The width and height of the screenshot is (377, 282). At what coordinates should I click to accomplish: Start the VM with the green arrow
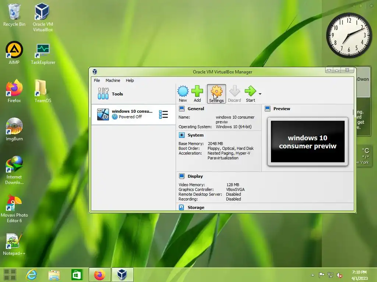click(x=250, y=94)
